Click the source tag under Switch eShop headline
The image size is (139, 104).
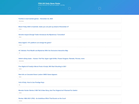point(21,61)
